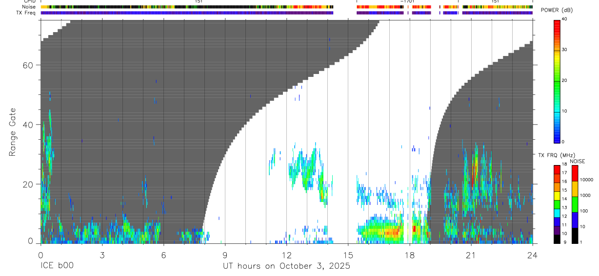This screenshot has width=599, height=276.
Task: Click the black segment of NOISE scale
Action: [575, 235]
